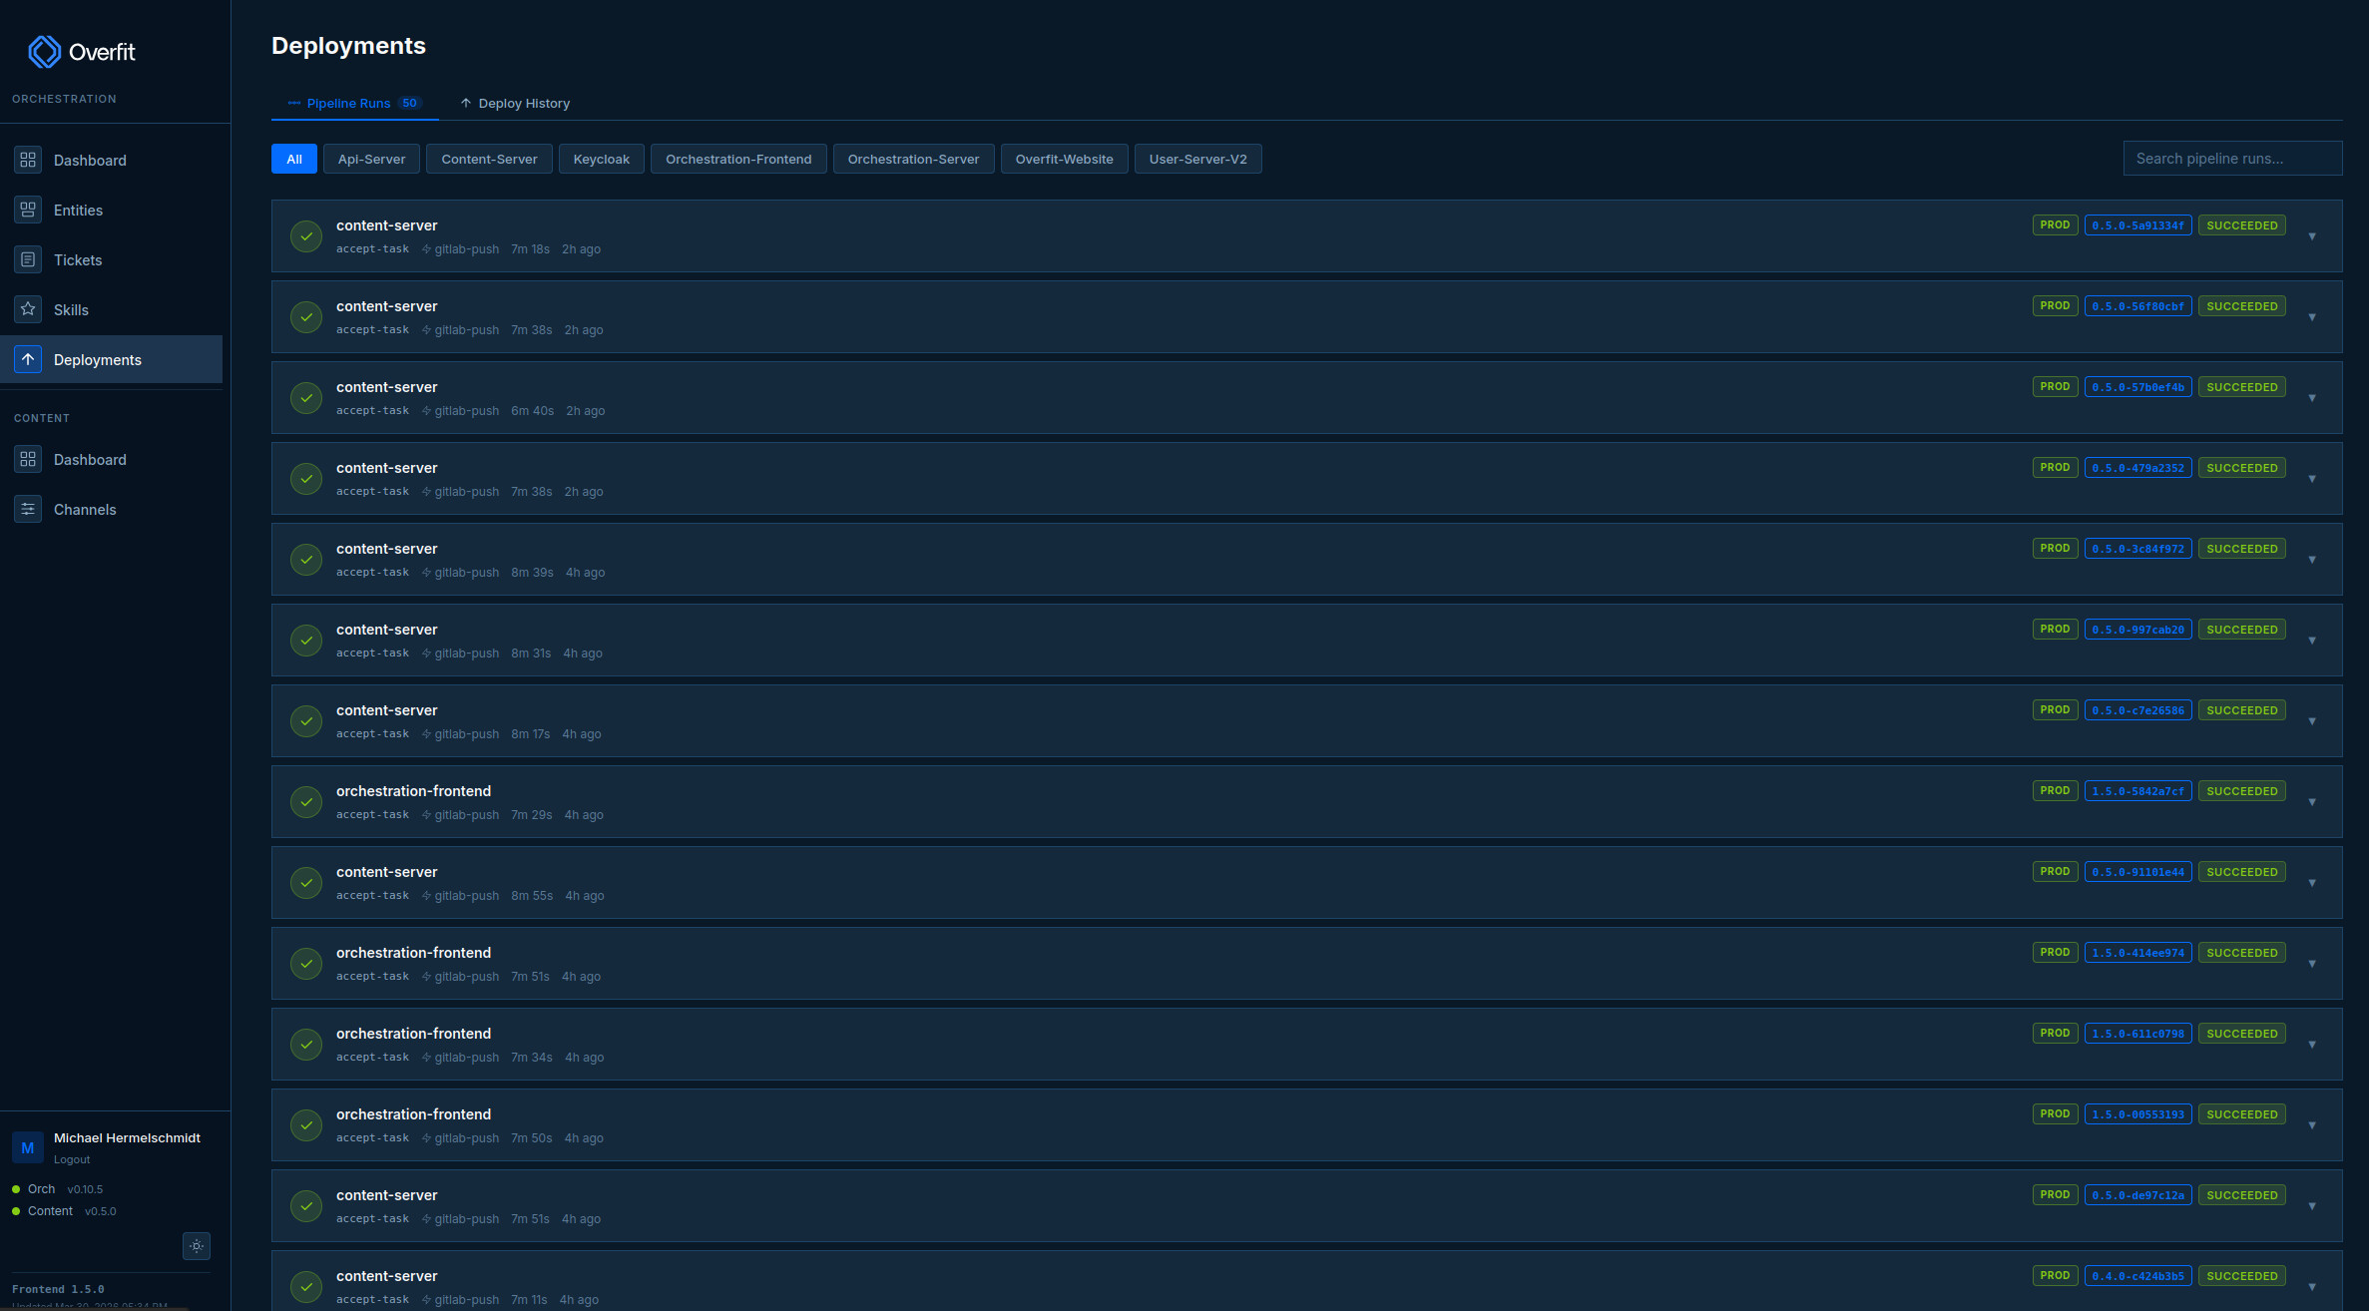Filter runs by Keycloak
Screen dimensions: 2369x1311
601,159
